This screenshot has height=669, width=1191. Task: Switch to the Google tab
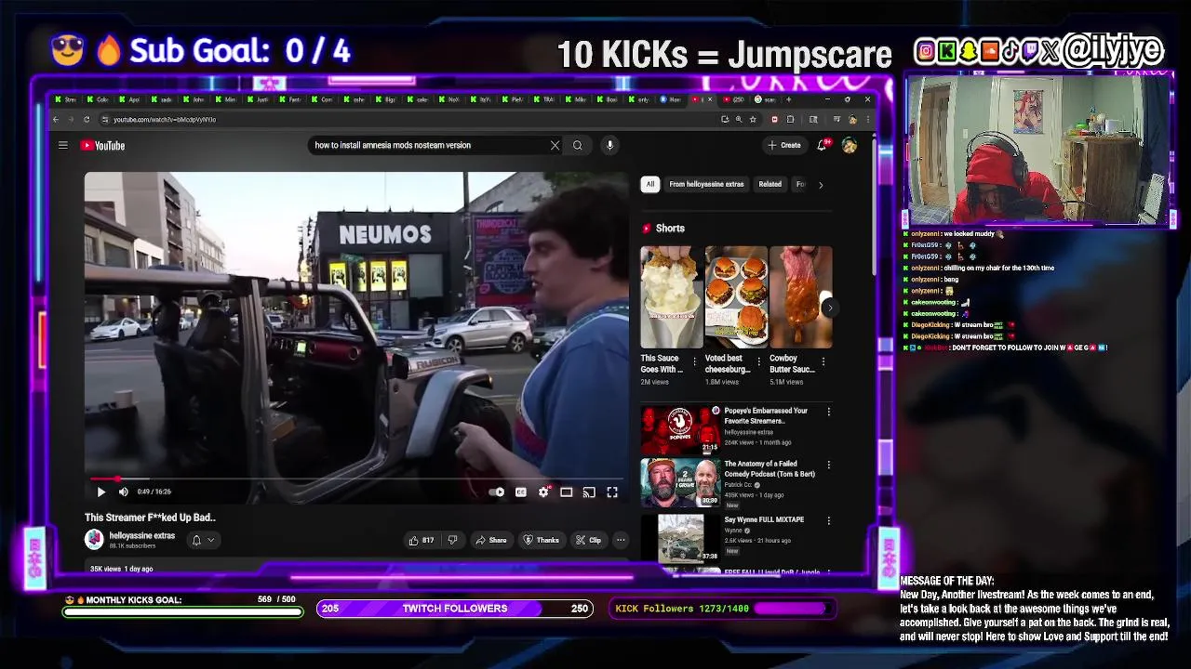click(x=764, y=99)
